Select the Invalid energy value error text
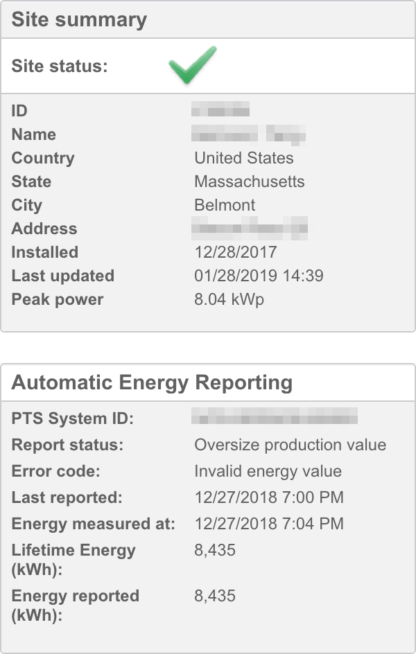The image size is (416, 654). (x=268, y=471)
